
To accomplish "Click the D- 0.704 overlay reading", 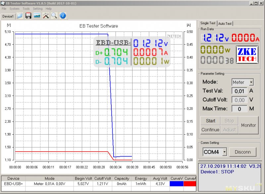I will [112, 61].
